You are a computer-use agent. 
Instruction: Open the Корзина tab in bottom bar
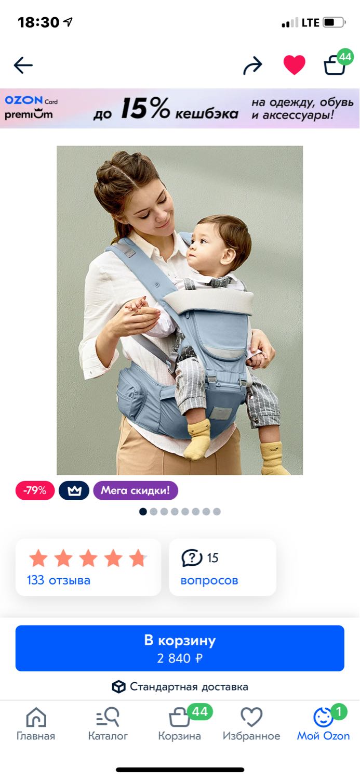(180, 724)
